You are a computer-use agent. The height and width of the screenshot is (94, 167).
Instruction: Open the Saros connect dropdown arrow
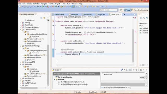pos(124,70)
